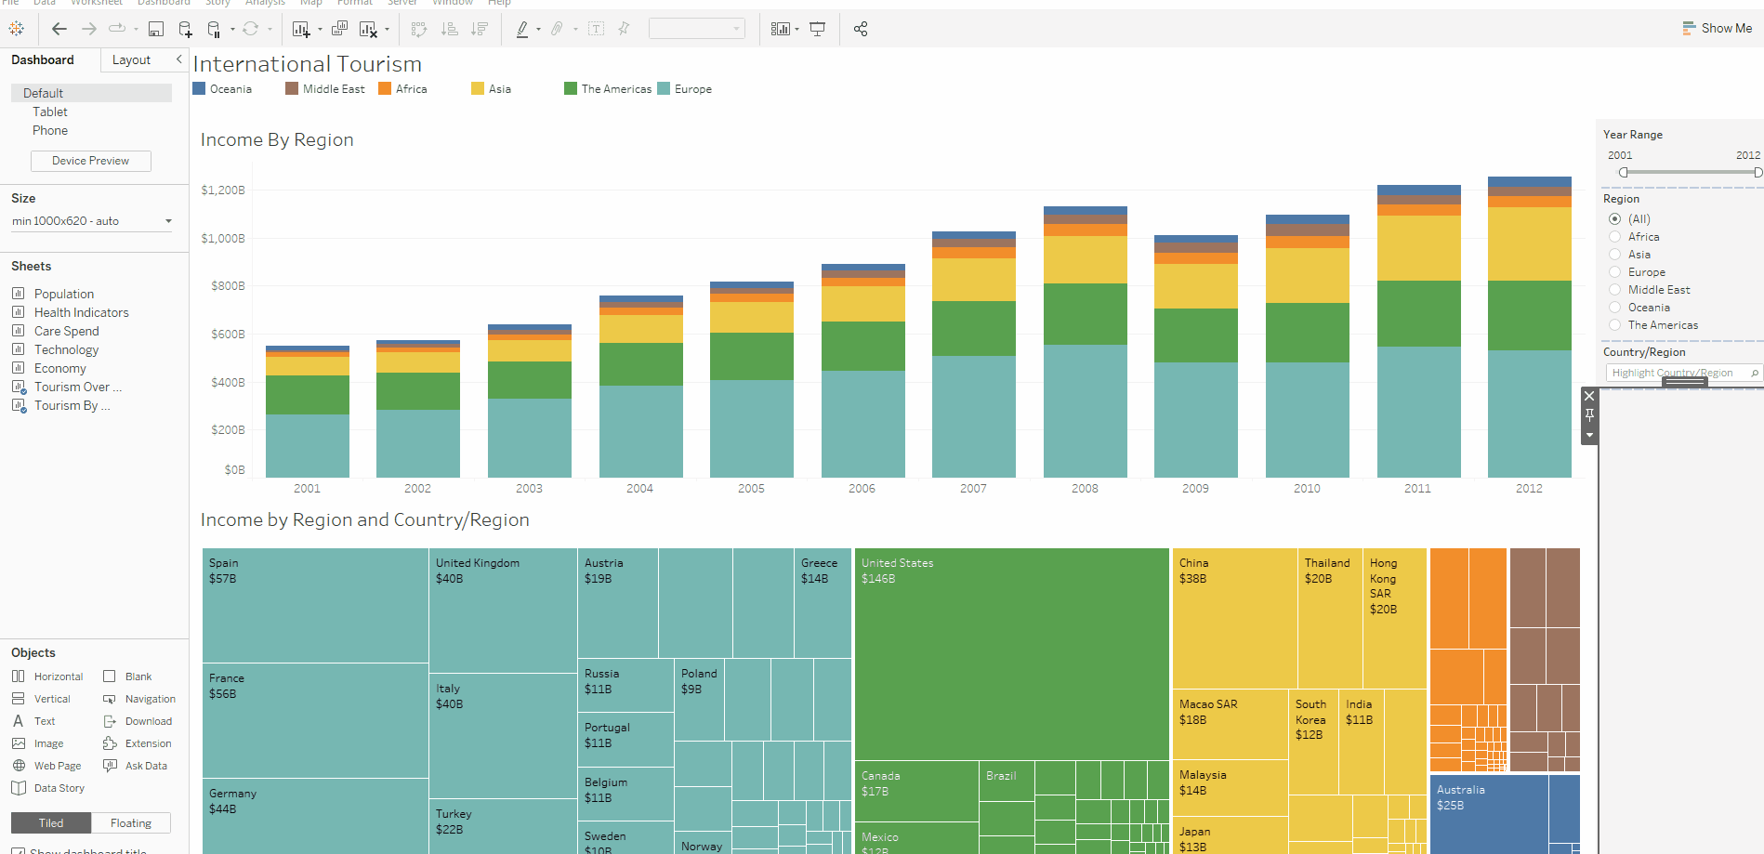Select the (All) option under Region

click(1614, 218)
